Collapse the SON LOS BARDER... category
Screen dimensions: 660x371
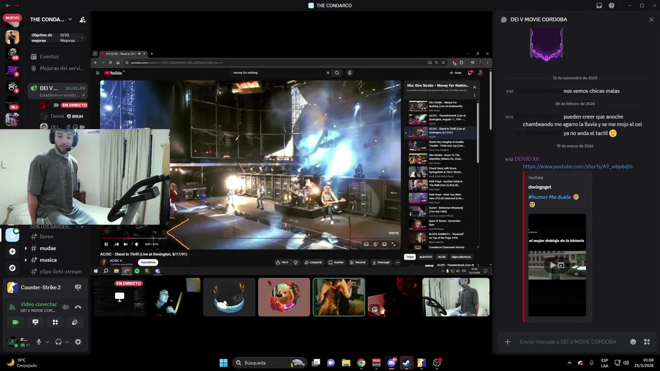pos(51,227)
